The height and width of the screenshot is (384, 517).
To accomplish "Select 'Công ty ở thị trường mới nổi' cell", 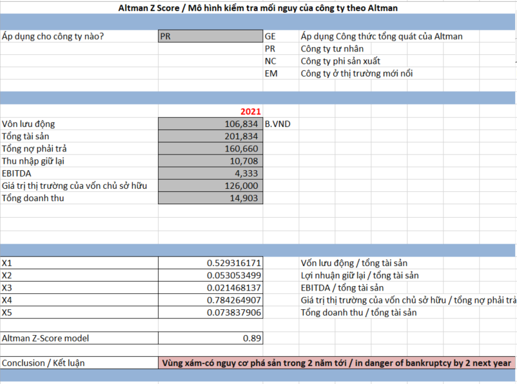I will tap(356, 73).
